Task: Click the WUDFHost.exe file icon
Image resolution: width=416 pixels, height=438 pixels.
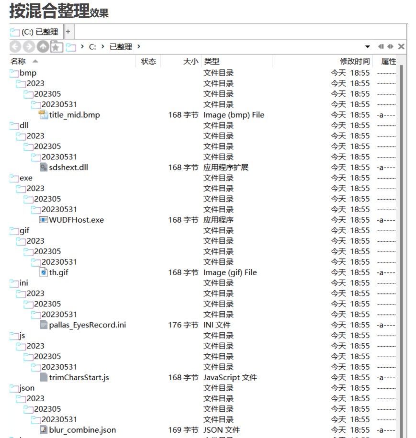Action: pos(43,220)
